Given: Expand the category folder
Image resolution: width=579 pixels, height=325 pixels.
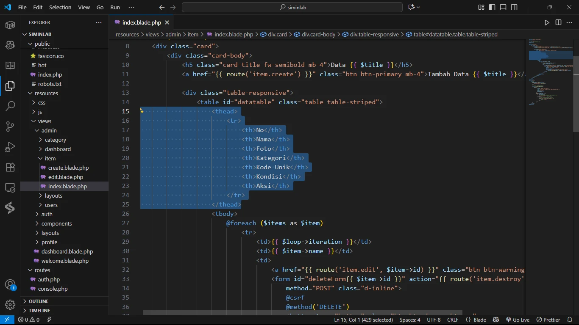Looking at the screenshot, I should pos(55,140).
